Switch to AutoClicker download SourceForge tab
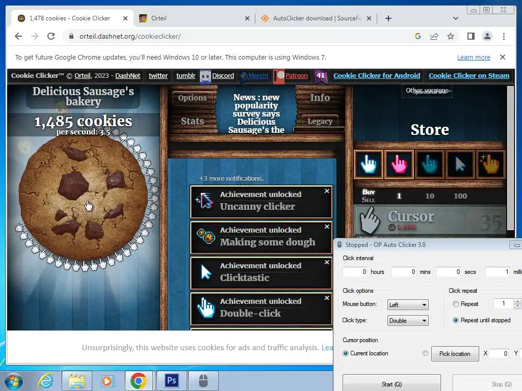Screen dimensions: 522x391 [x=316, y=18]
